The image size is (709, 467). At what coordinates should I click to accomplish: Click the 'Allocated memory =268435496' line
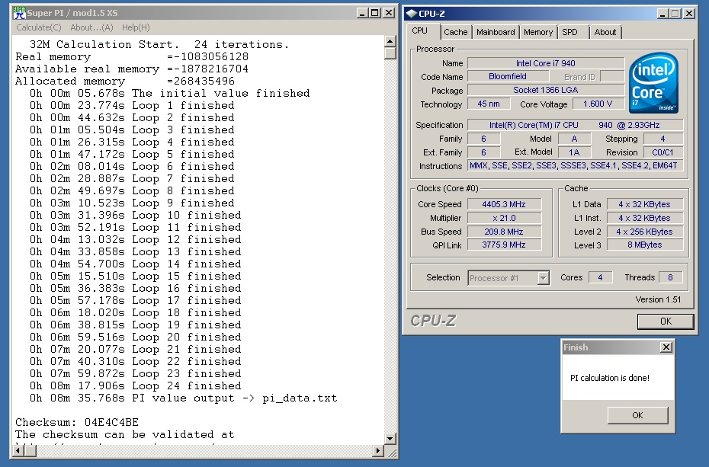125,81
